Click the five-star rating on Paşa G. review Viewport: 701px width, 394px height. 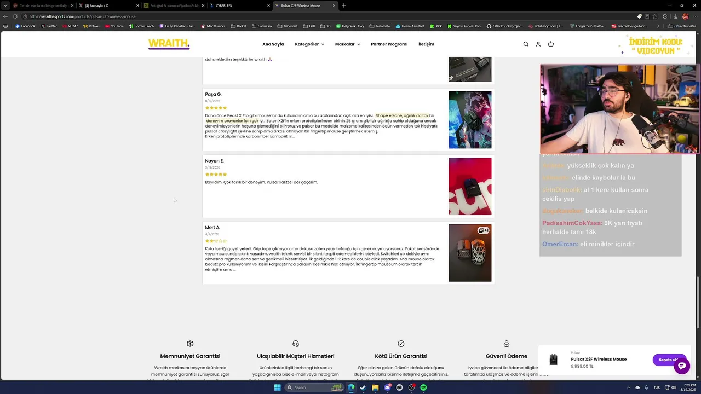click(x=216, y=108)
